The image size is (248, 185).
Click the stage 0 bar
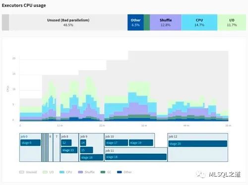30,143
